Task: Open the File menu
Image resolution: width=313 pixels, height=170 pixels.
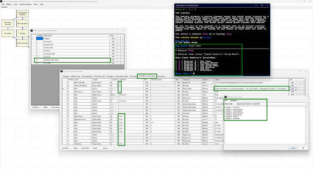Action: pyautogui.click(x=3, y=4)
